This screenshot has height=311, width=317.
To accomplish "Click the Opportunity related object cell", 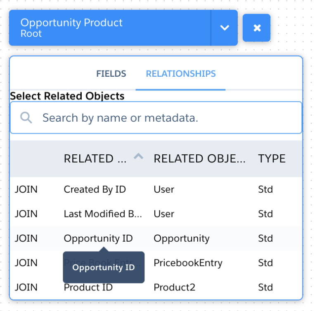I will (181, 238).
